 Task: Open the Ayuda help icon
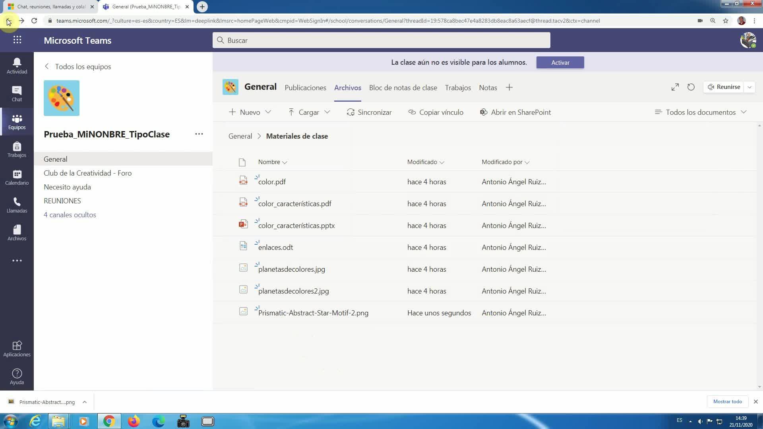coord(17,377)
